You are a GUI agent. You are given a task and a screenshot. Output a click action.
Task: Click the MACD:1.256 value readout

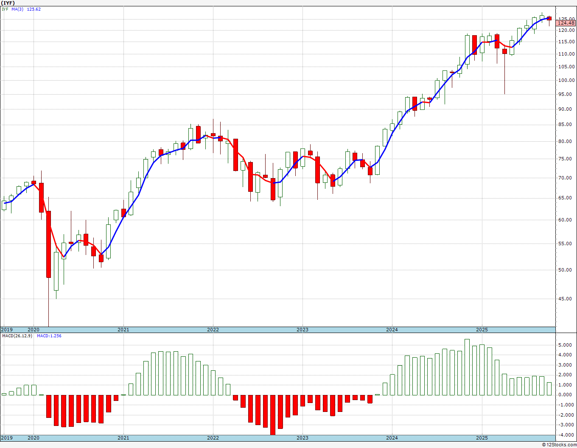[x=49, y=336]
